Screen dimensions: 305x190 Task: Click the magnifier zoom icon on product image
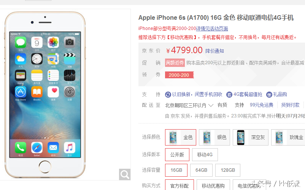click(125, 174)
